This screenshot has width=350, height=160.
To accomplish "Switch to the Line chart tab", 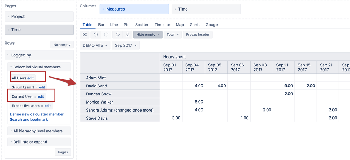I will [114, 25].
